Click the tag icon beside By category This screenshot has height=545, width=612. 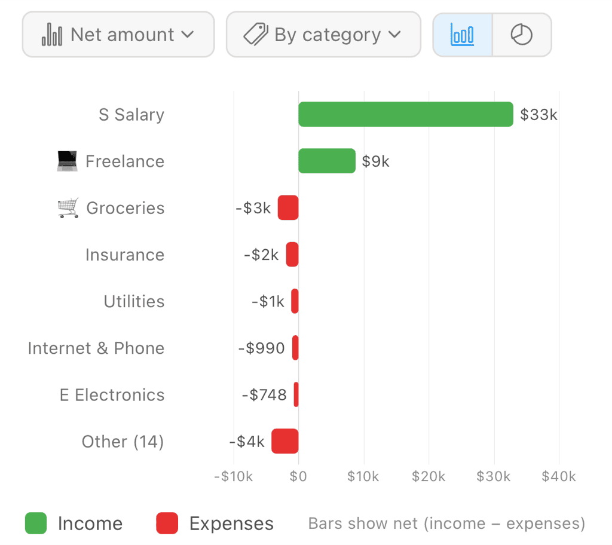256,34
